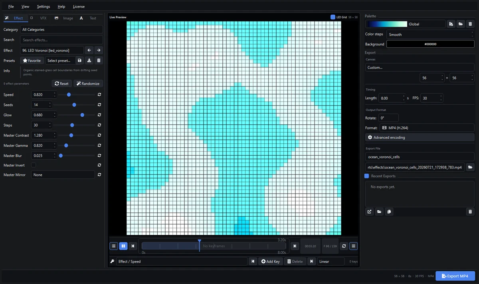Reset the Speed parameter icon
Screen dimensions: 479x284
click(x=99, y=95)
